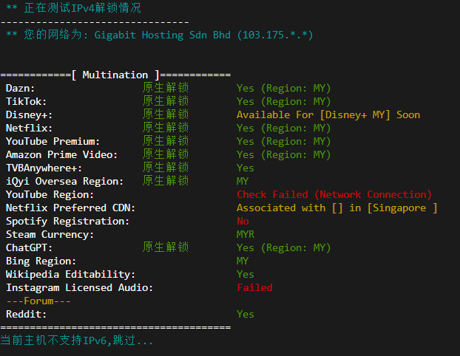Viewport: 460px width, 356px height.
Task: Click the Bing Region label
Action: [41, 261]
